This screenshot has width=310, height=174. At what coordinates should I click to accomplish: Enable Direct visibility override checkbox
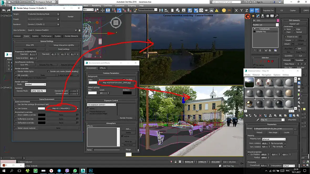(16, 115)
